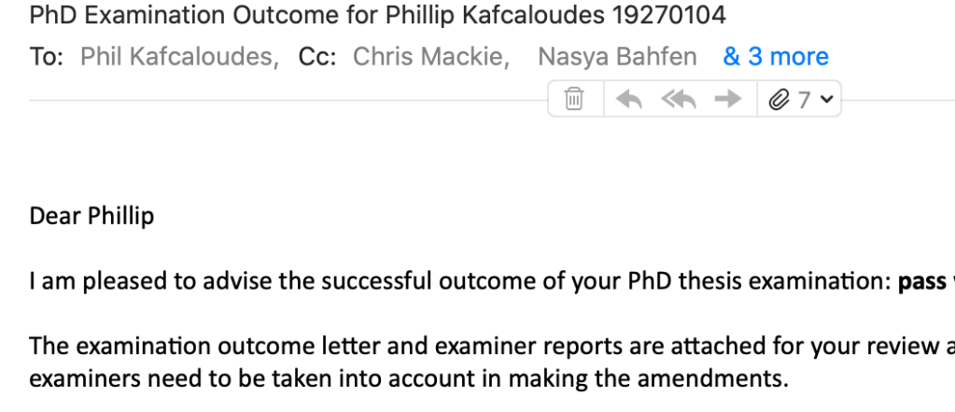955x412 pixels.
Task: Click the trash icon to delete email
Action: [575, 99]
